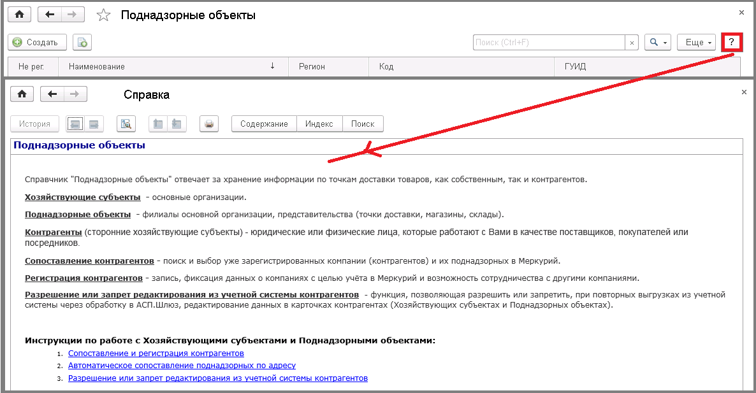Go to the previous help page icon
Image resolution: width=756 pixels, height=393 pixels.
point(75,124)
